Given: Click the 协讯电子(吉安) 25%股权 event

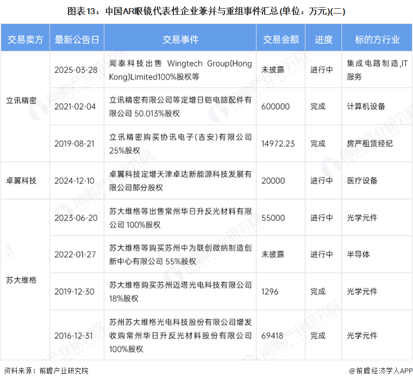Looking at the screenshot, I should (x=180, y=144).
